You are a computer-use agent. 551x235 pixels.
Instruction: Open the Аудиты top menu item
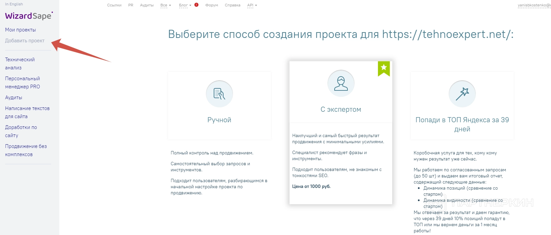click(x=147, y=5)
